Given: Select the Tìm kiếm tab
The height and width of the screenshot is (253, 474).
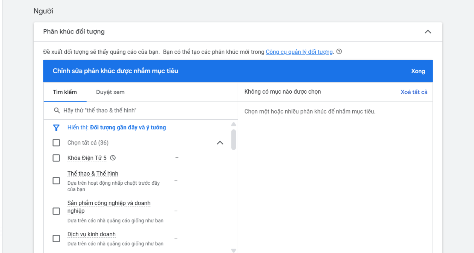Looking at the screenshot, I should coord(65,92).
